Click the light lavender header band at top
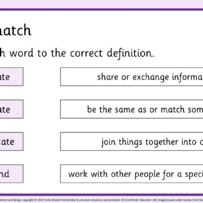Viewport: 203px width, 203px height. (x=101, y=4)
